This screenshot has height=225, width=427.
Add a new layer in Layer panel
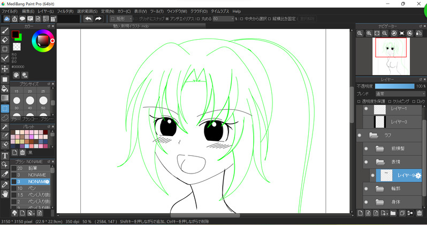coord(360,213)
